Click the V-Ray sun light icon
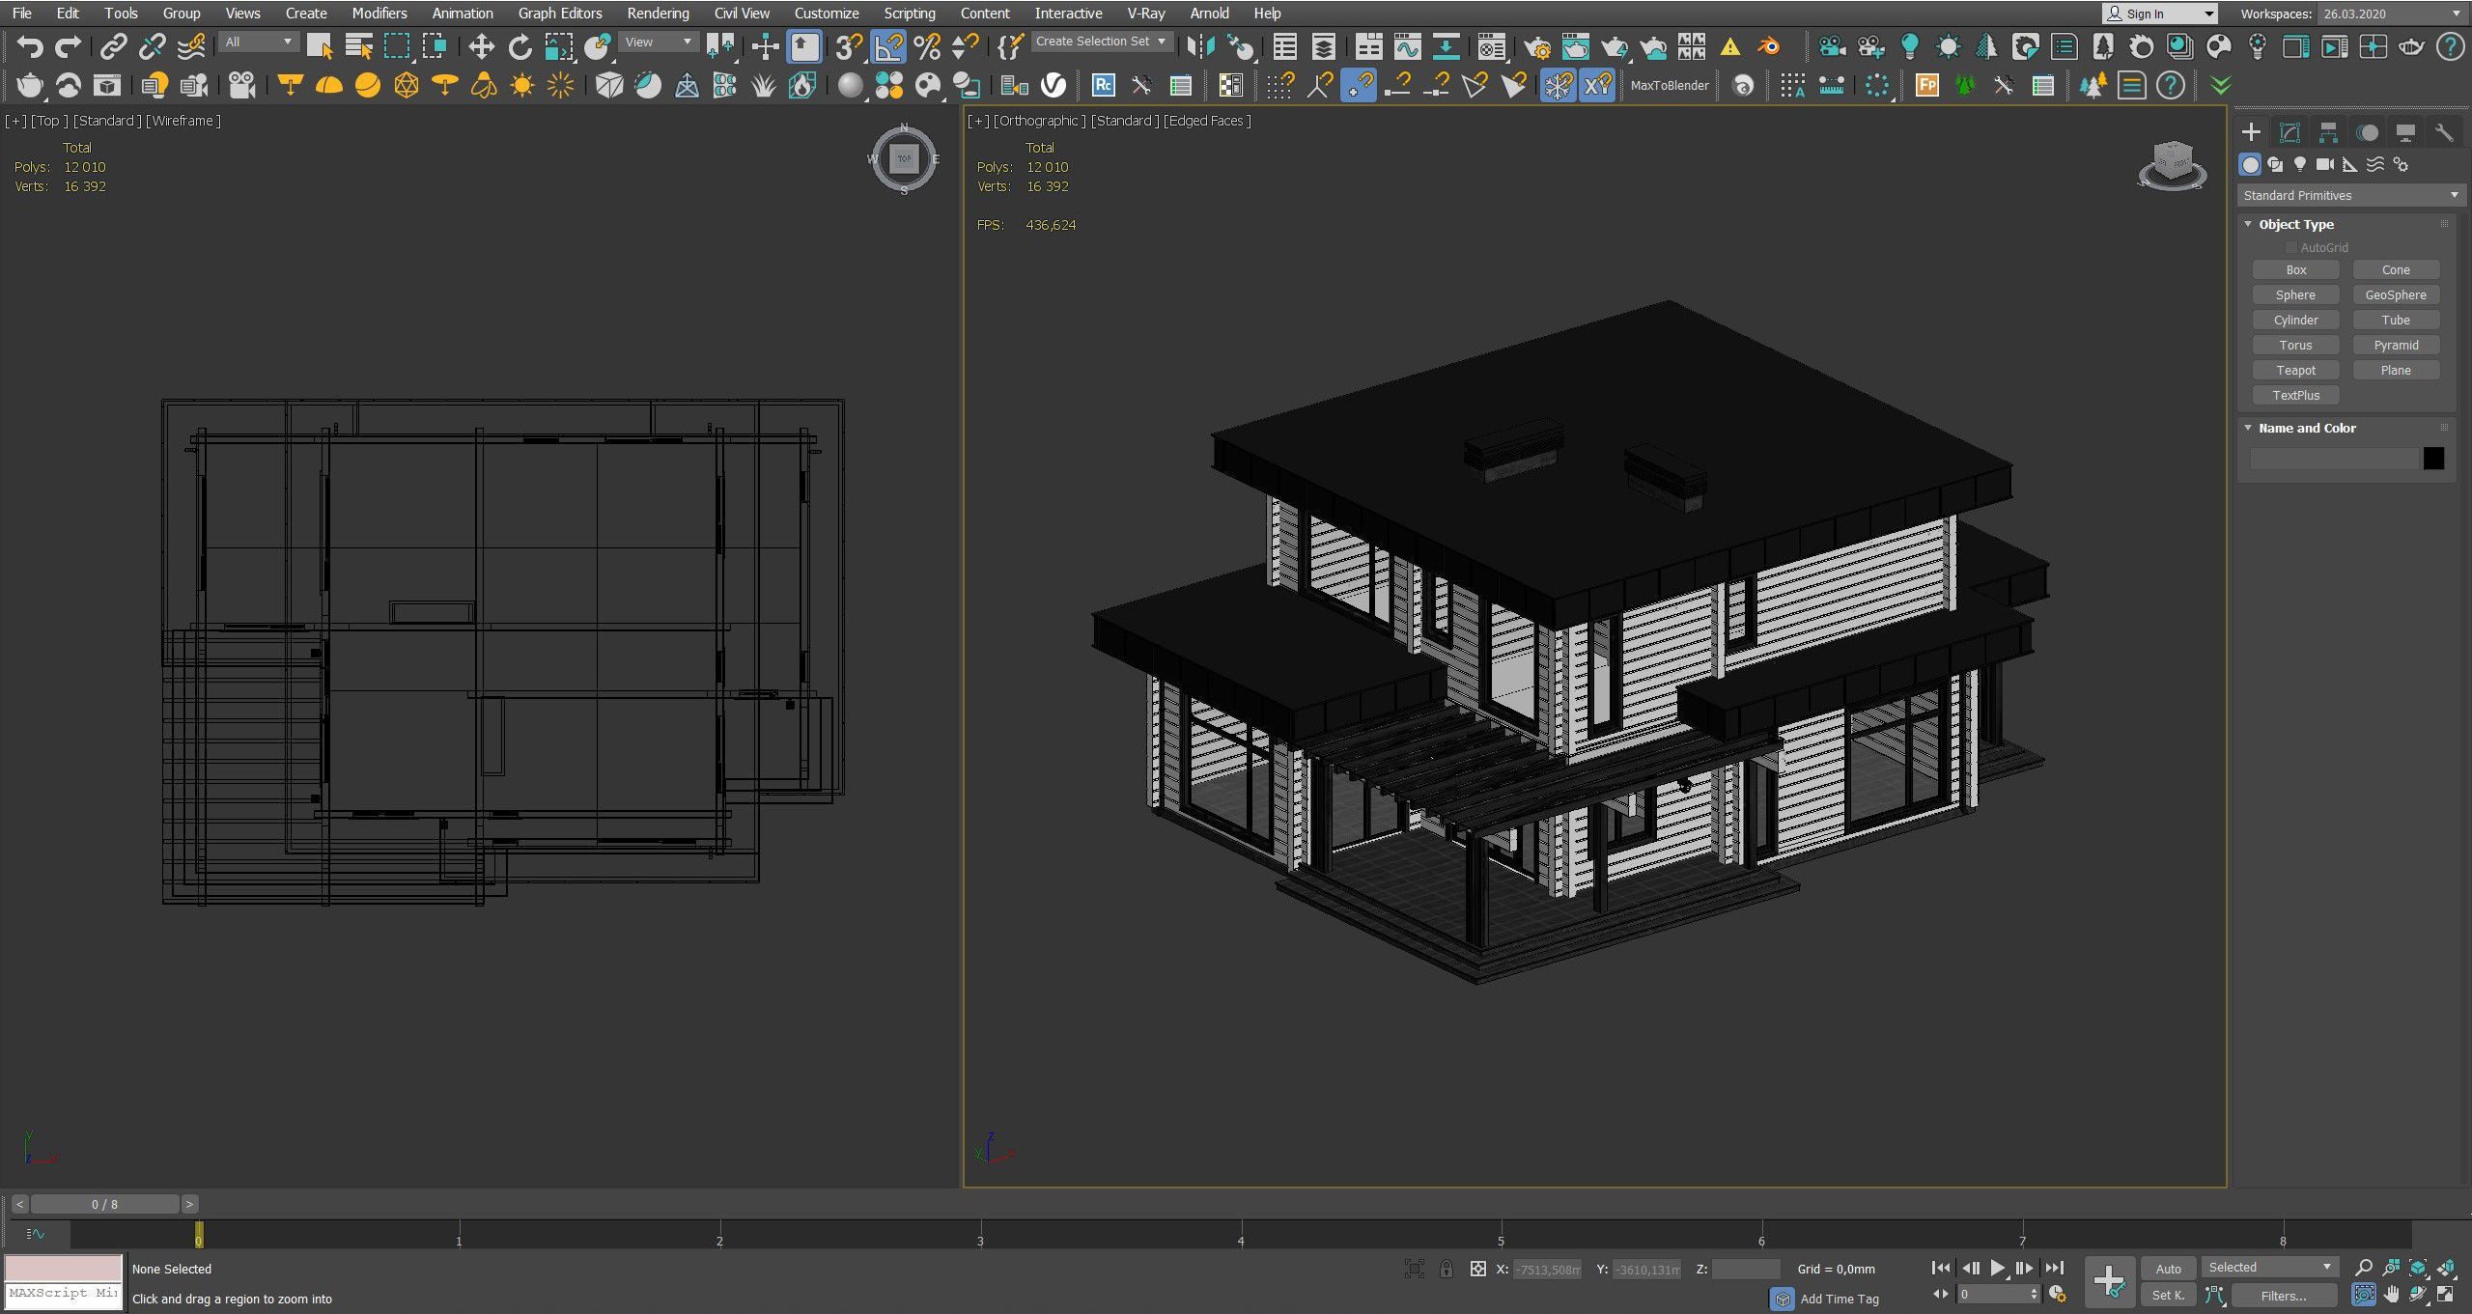The image size is (2472, 1314). [521, 86]
